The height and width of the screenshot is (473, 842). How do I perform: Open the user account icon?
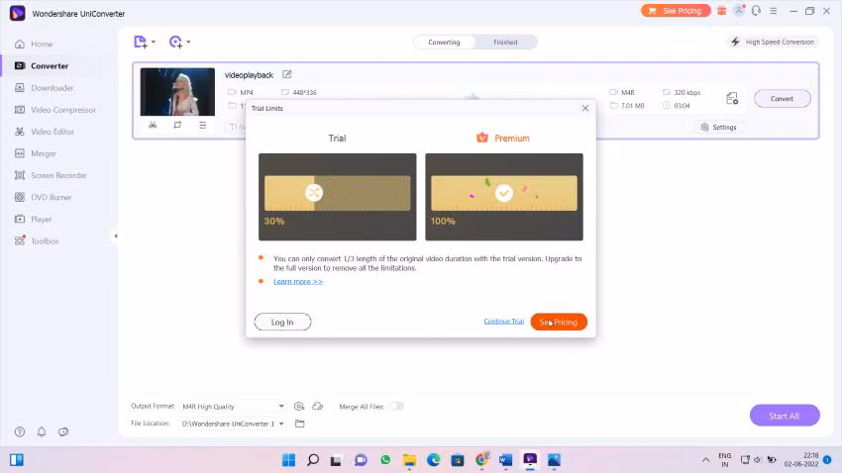tap(739, 11)
